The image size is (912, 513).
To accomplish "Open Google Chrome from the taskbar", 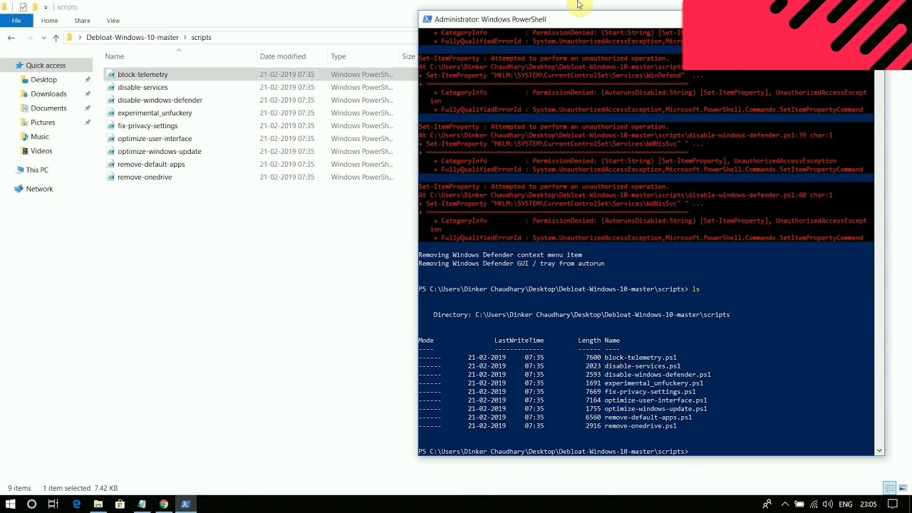I will pyautogui.click(x=164, y=504).
